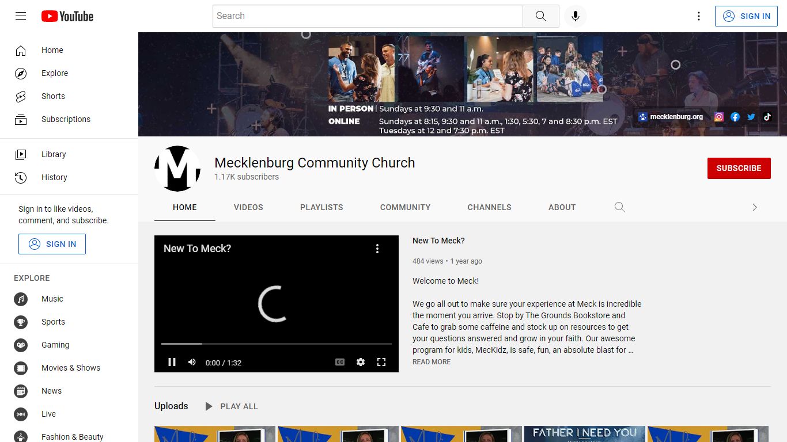This screenshot has height=442, width=787.
Task: Search within the channel using magnifier
Action: point(620,207)
